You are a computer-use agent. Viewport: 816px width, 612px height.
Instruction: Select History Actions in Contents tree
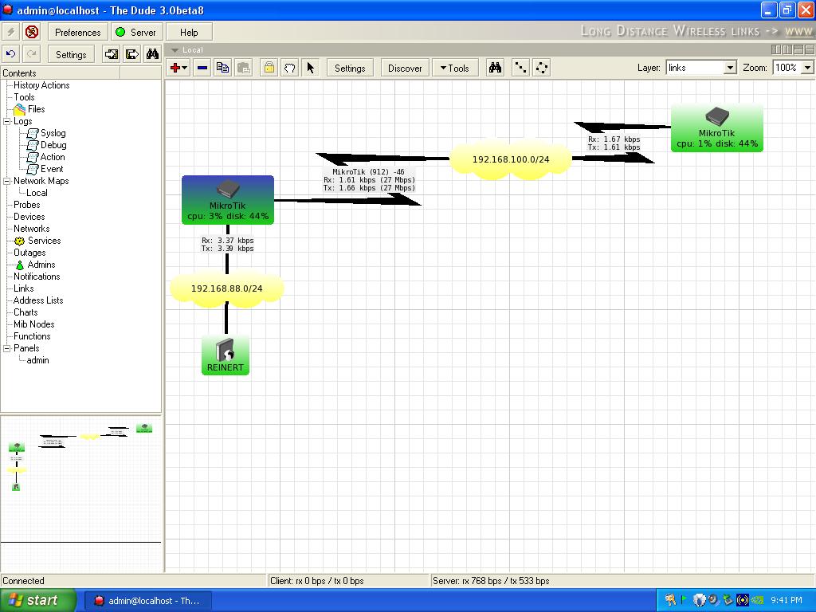41,85
